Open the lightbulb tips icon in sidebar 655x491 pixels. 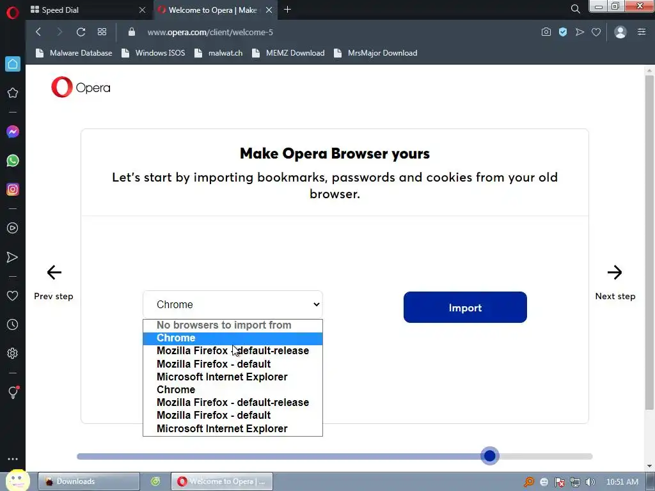coord(13,392)
